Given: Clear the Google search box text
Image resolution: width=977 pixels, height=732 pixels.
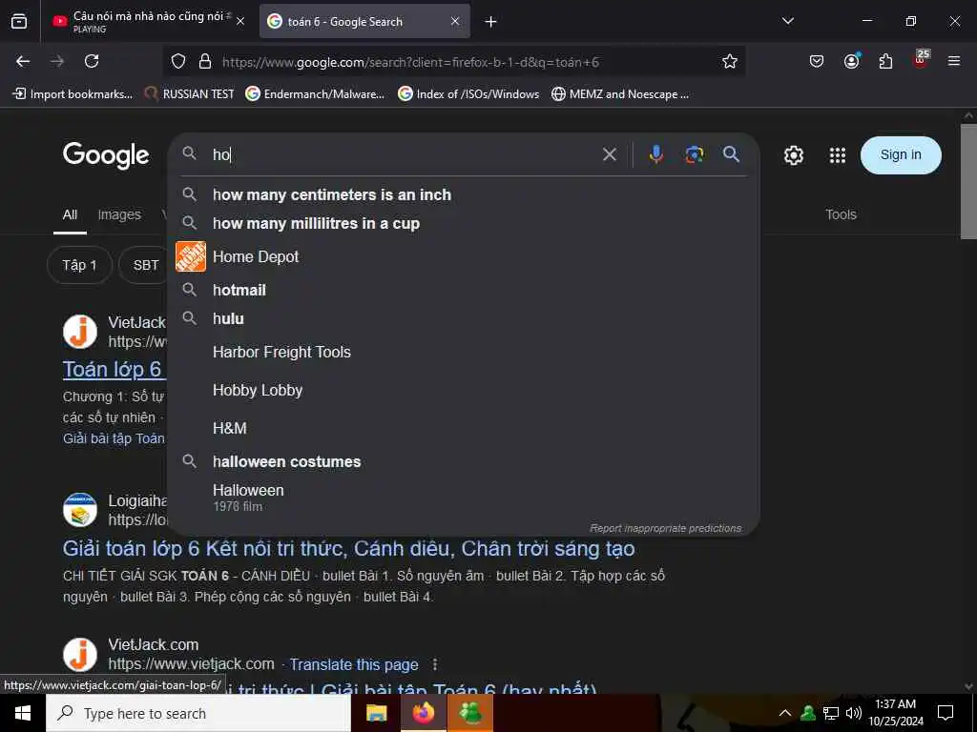Looking at the screenshot, I should coord(610,154).
